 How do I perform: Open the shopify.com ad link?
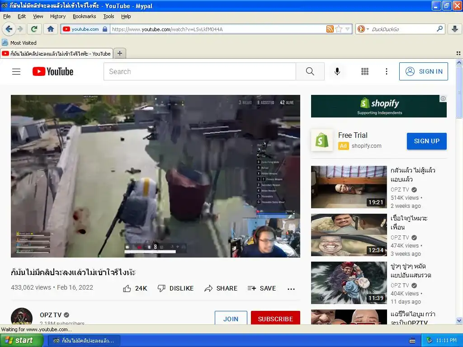coord(366,146)
